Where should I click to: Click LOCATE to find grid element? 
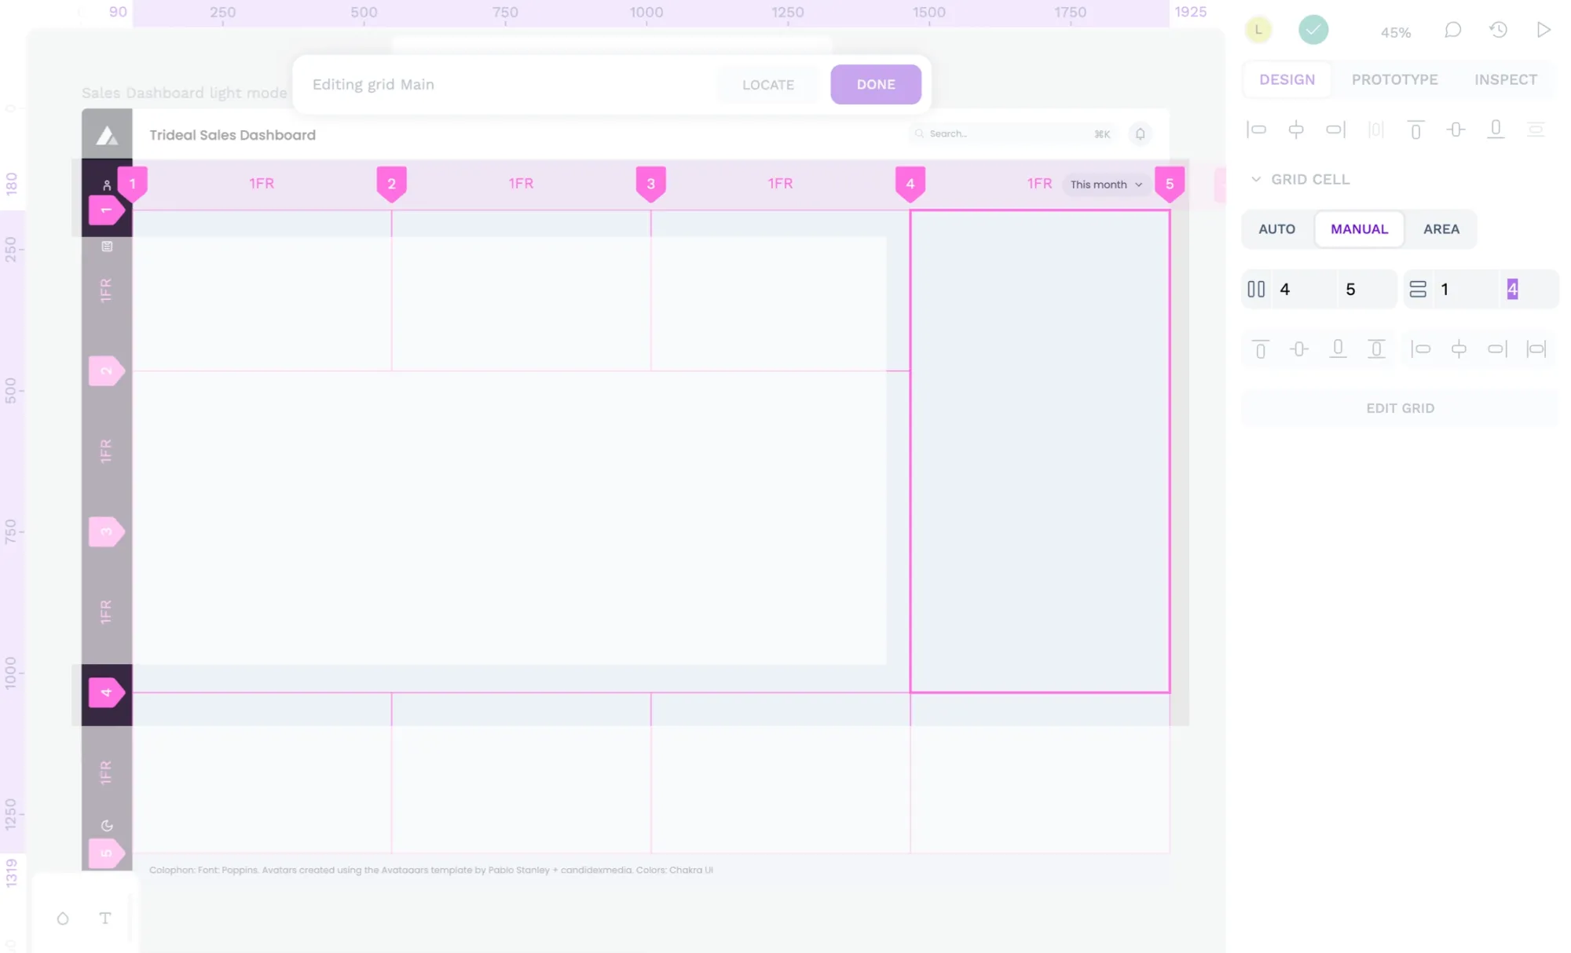[767, 84]
